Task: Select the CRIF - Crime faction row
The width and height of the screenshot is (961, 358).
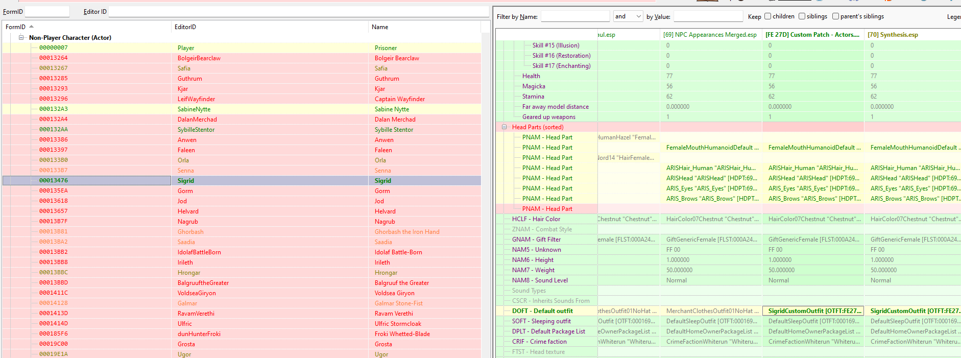Action: coord(728,341)
